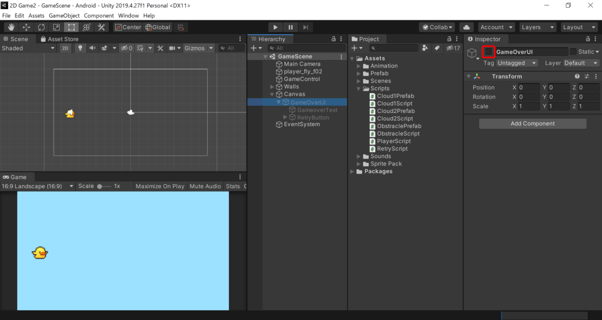Viewport: 602px width, 320px height.
Task: Select the Hand tool in the toolbar
Action: (x=11, y=27)
